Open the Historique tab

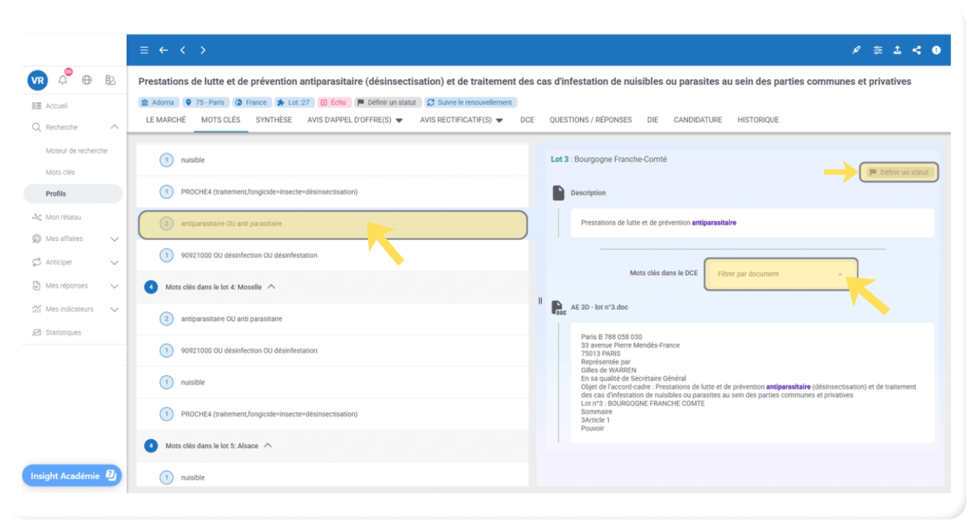758,120
